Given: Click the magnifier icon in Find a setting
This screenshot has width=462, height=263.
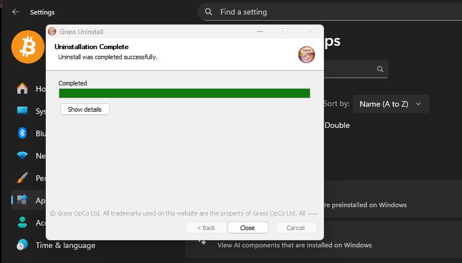Looking at the screenshot, I should click(x=208, y=12).
